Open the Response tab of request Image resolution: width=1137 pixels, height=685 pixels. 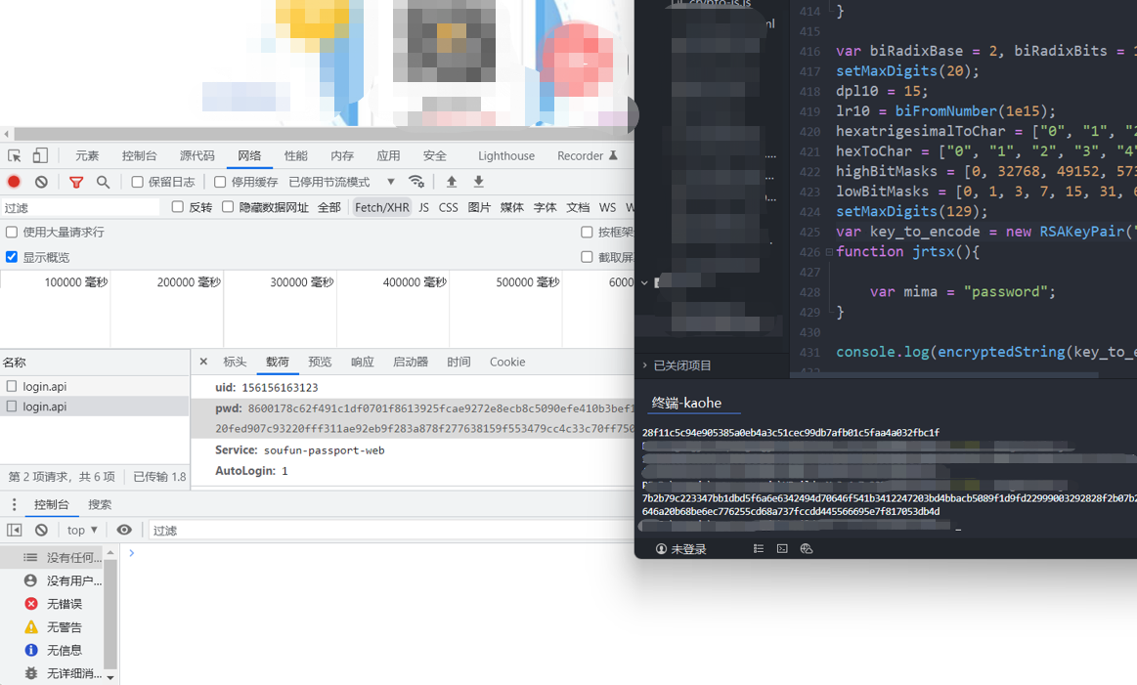[363, 362]
